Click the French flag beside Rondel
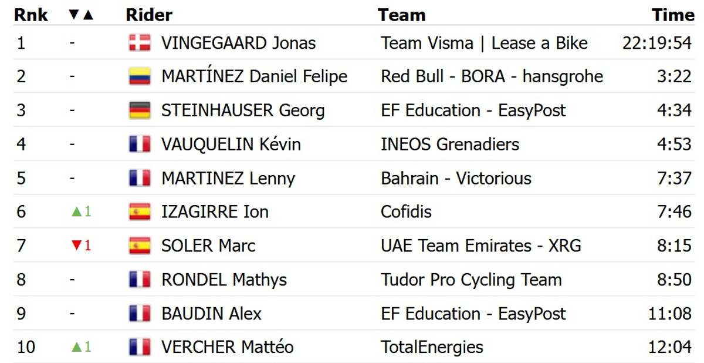The image size is (704, 363). tap(140, 280)
